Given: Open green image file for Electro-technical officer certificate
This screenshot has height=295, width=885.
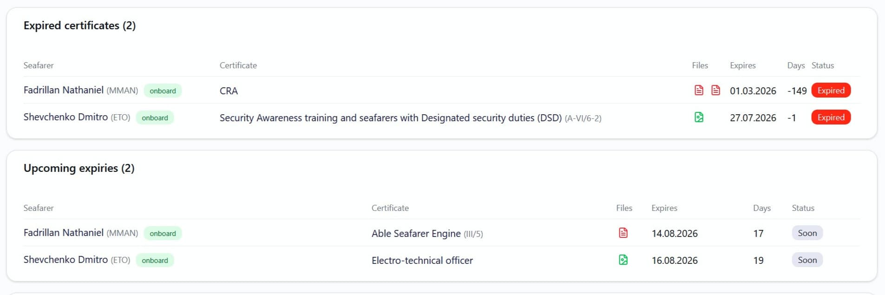Looking at the screenshot, I should pos(623,260).
